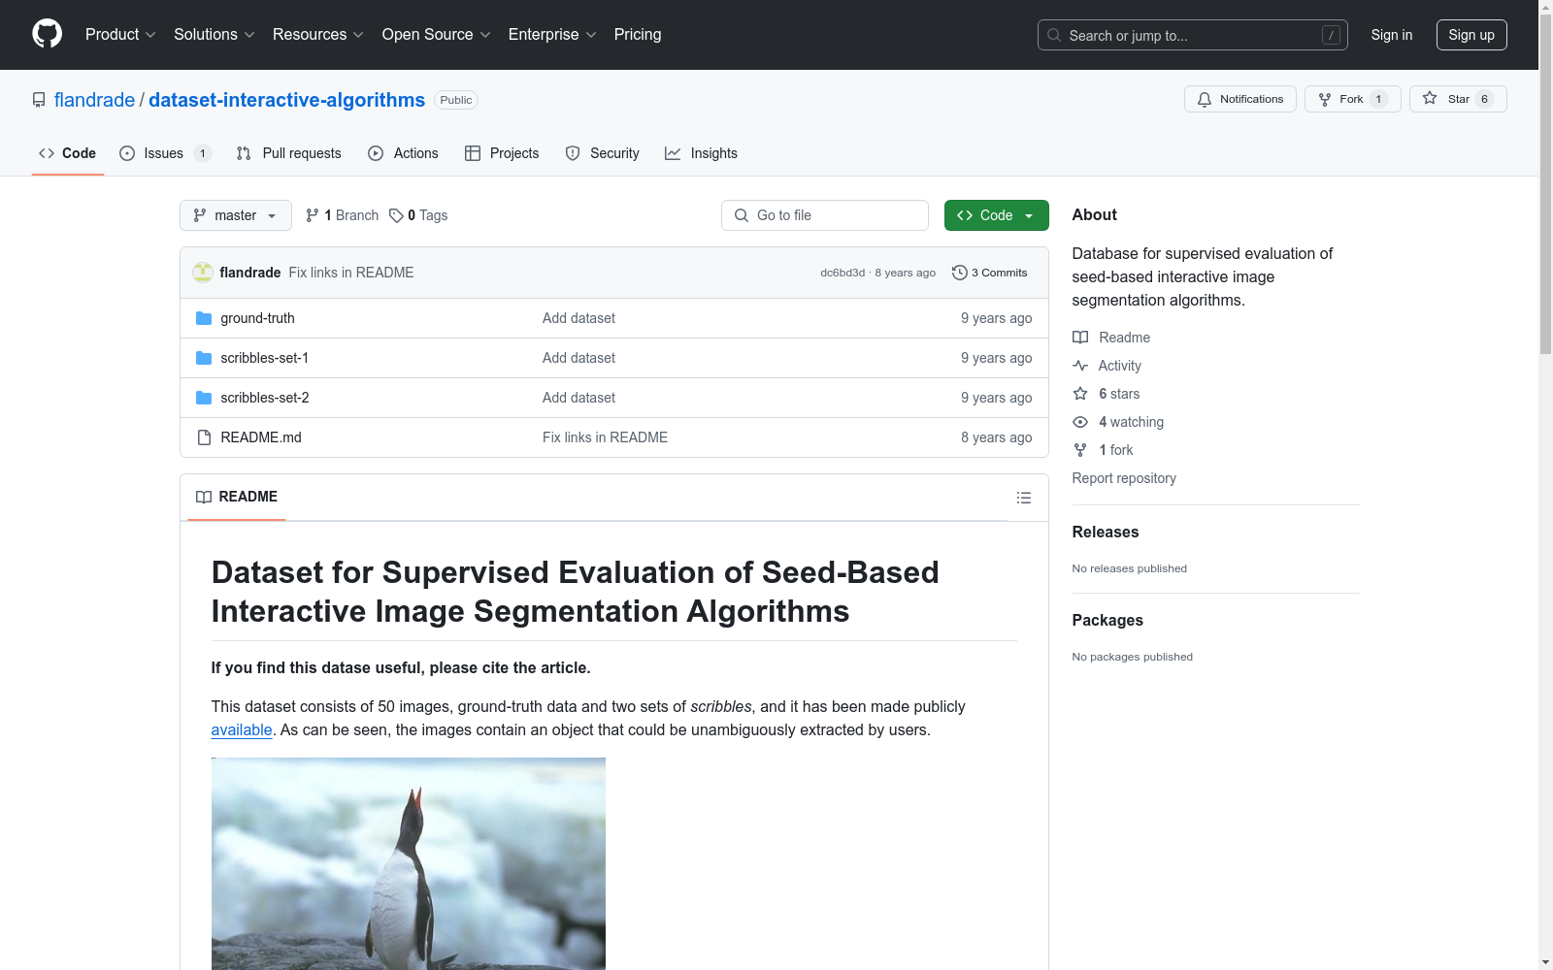Click the Go to file search field
1553x970 pixels.
824,214
